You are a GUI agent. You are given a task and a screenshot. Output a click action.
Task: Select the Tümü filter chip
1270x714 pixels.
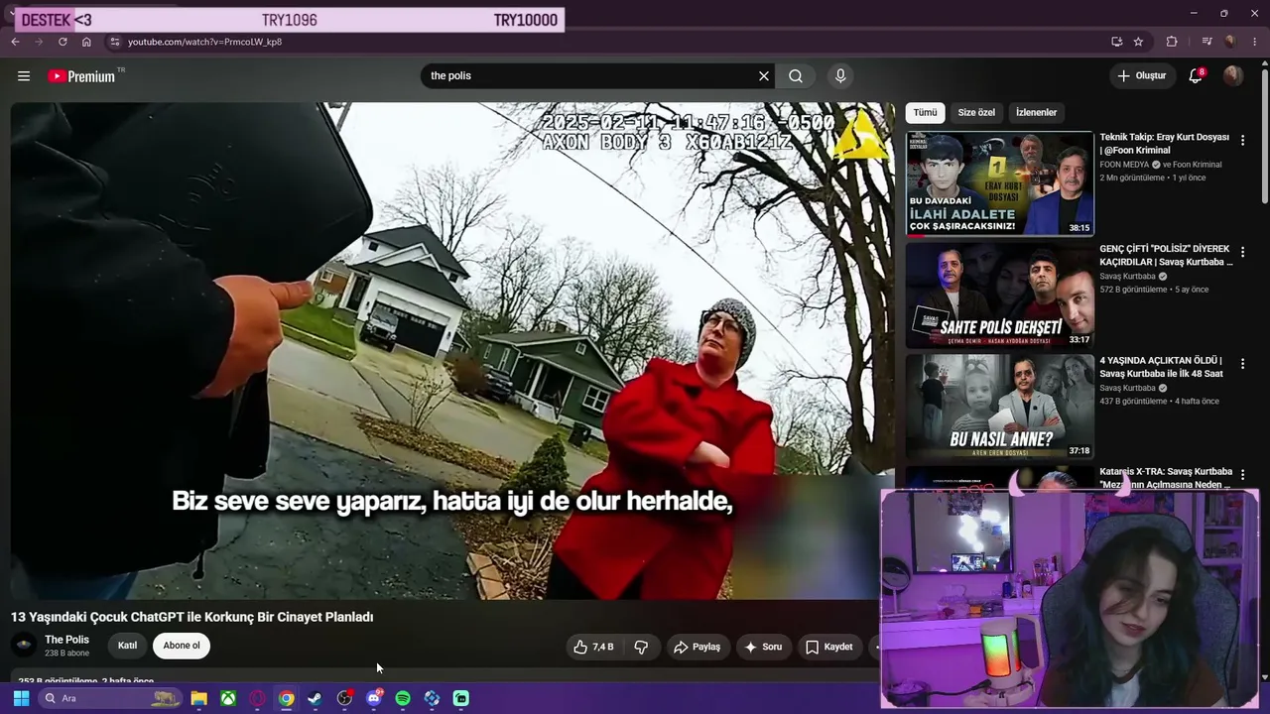pos(925,113)
